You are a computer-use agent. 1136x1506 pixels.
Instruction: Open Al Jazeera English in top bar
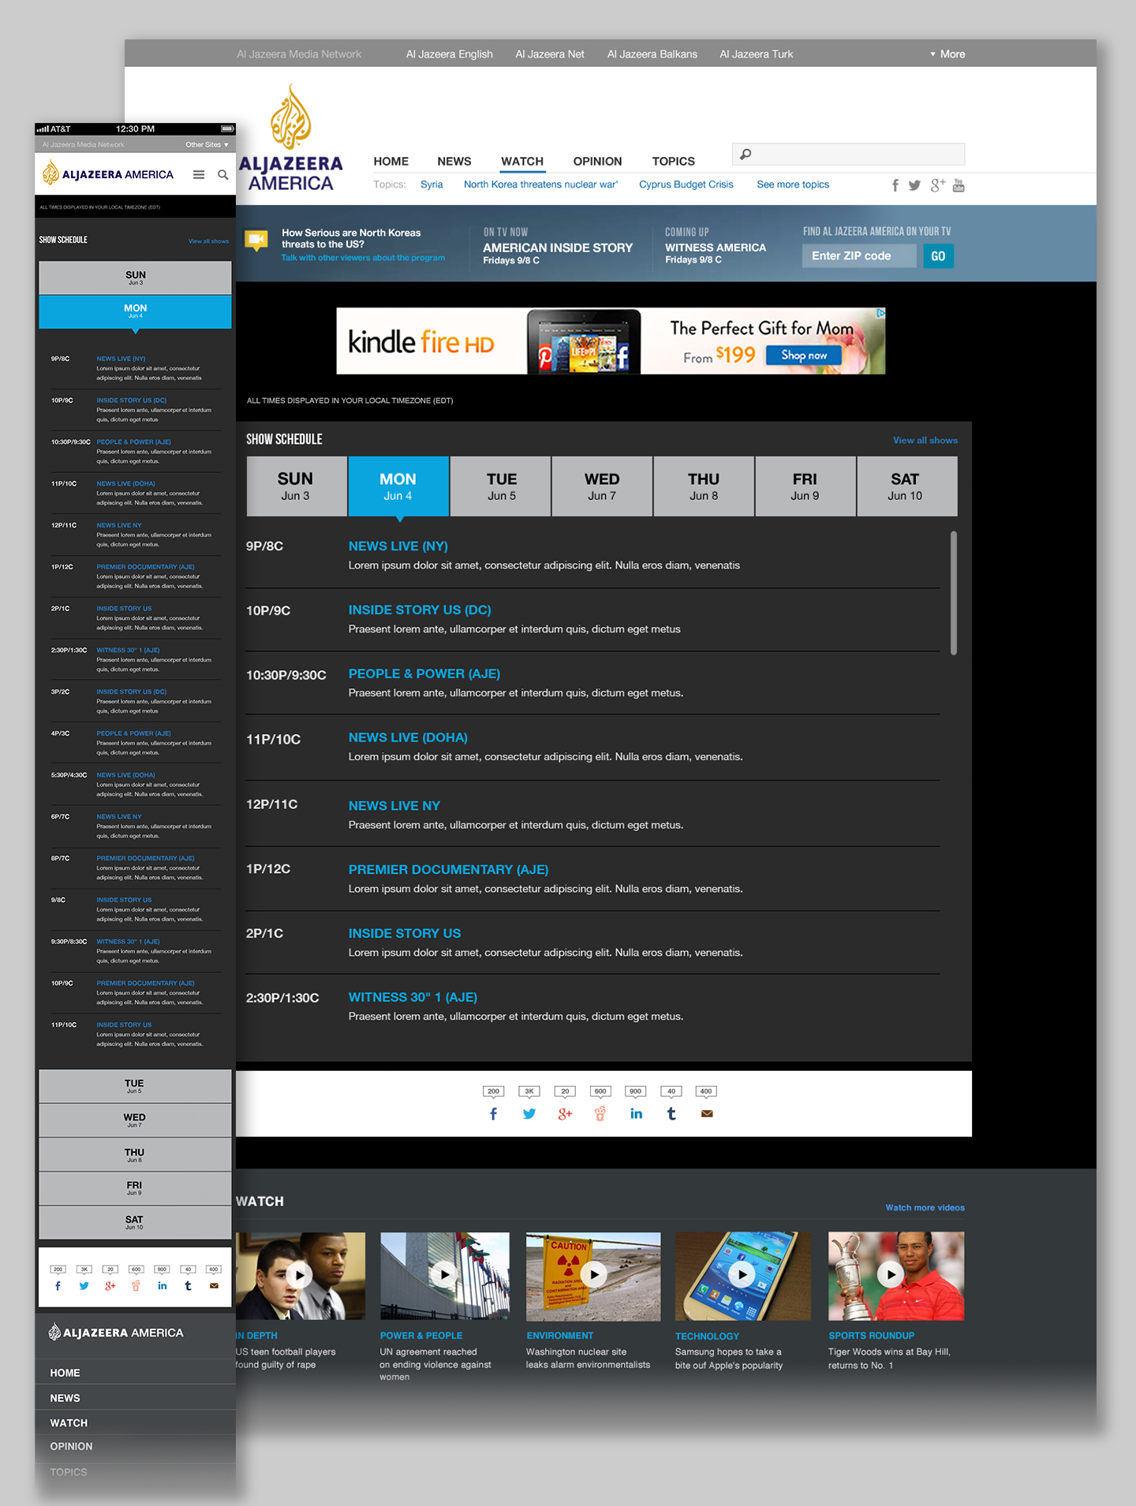[450, 54]
